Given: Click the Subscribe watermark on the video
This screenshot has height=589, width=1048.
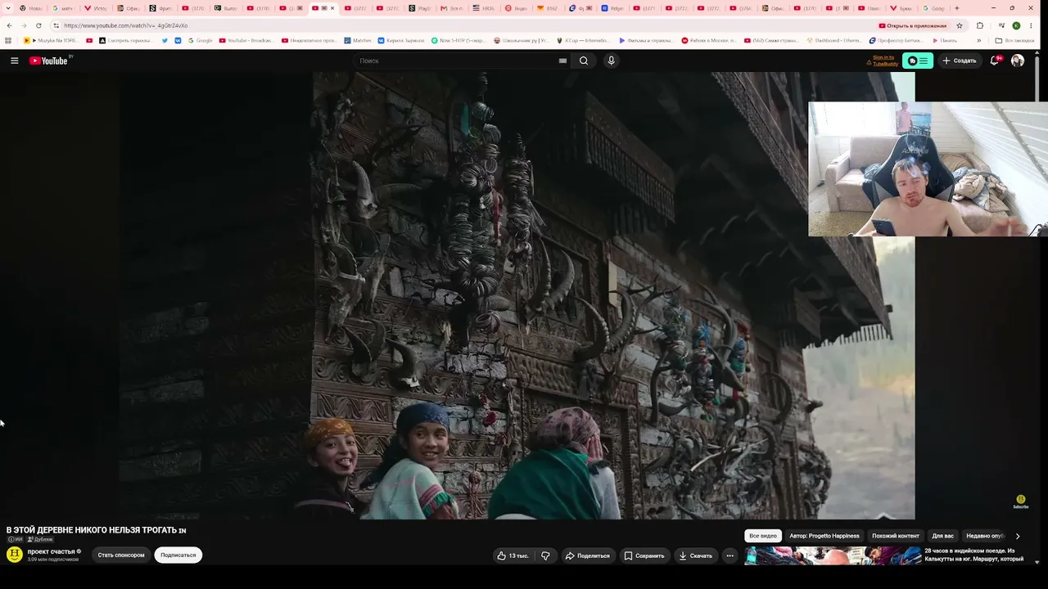Looking at the screenshot, I should pyautogui.click(x=1020, y=501).
